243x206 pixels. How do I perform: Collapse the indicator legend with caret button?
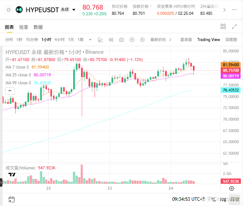[x=10, y=91]
